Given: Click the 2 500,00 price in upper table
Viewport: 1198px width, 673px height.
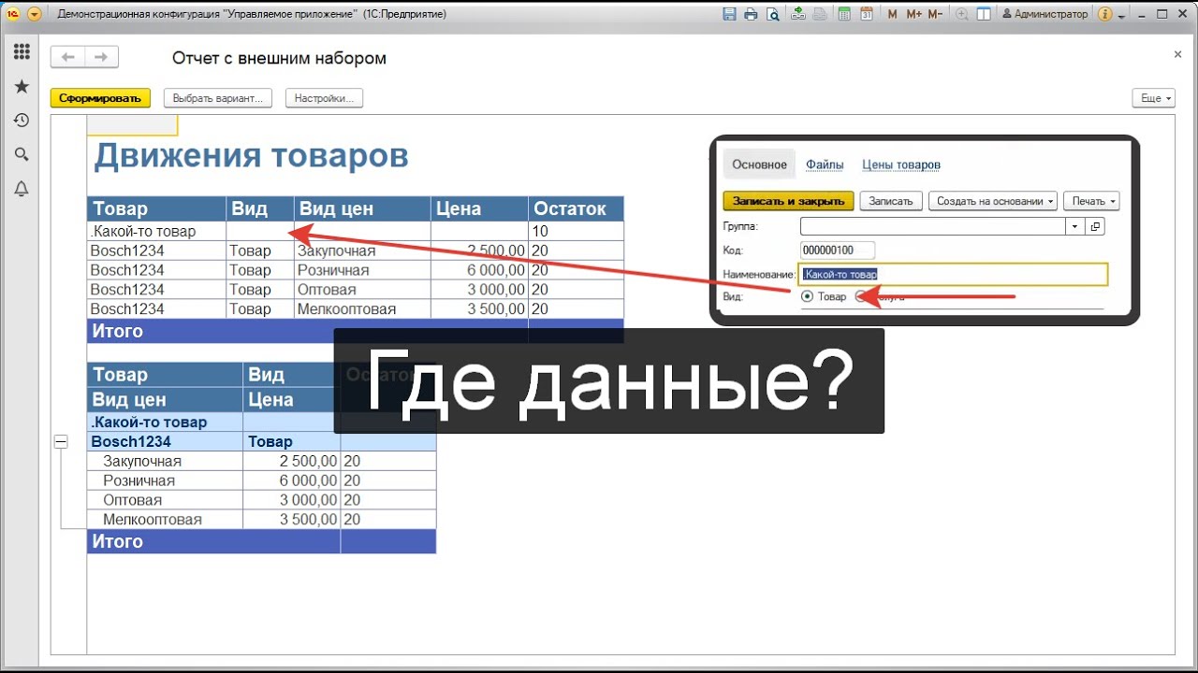Looking at the screenshot, I should [479, 251].
